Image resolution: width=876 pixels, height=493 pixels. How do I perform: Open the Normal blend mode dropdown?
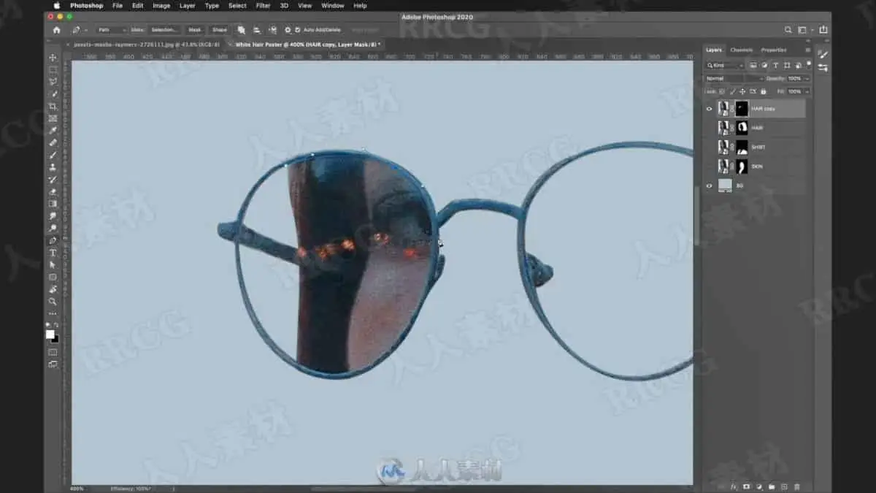tap(734, 78)
